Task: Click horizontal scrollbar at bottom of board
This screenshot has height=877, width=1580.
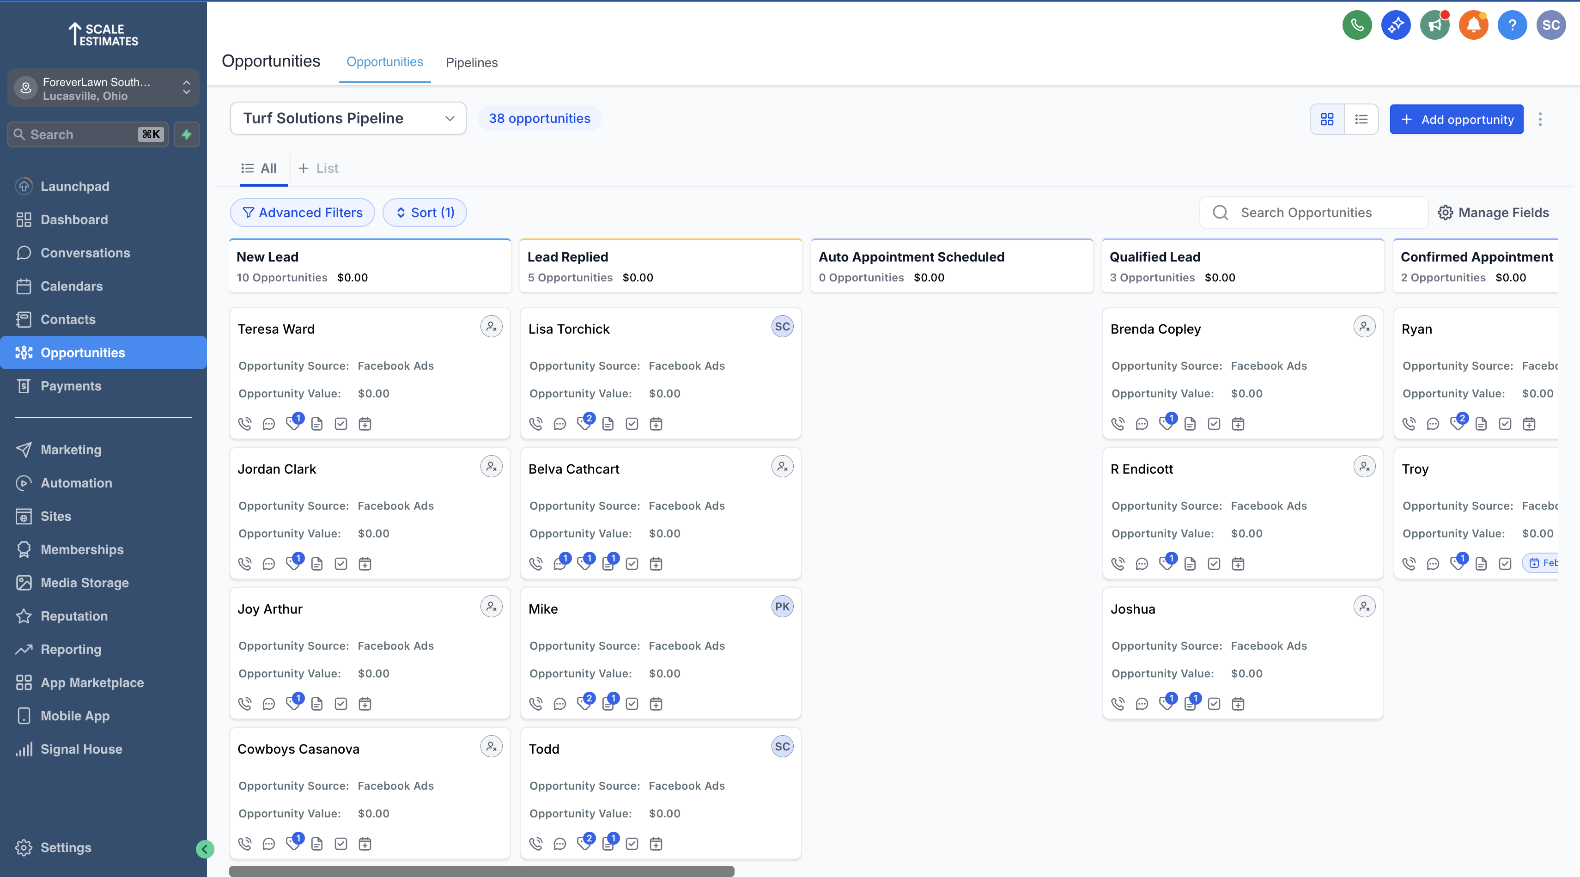Action: [481, 871]
